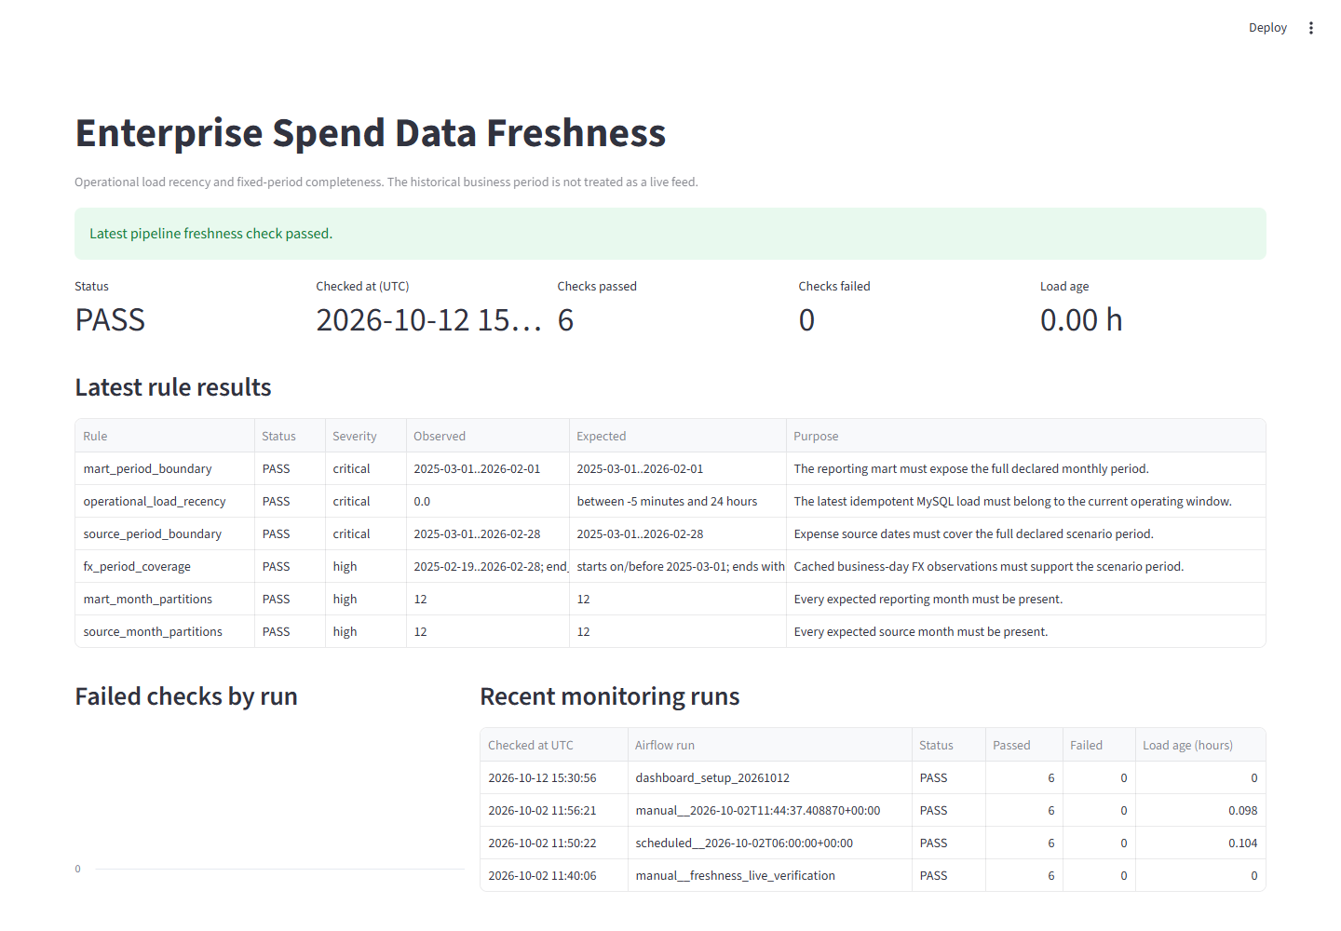Click the 2026-10-02 11:40:06 timestamp cell

click(554, 875)
